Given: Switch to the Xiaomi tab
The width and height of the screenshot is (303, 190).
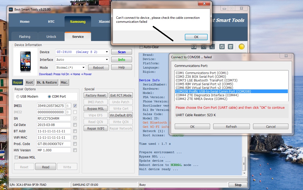Looking at the screenshot, I should (104, 21).
